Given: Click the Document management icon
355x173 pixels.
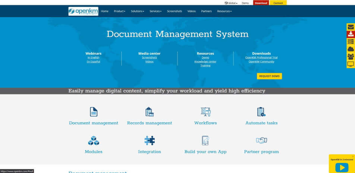Looking at the screenshot, I should (94, 111).
